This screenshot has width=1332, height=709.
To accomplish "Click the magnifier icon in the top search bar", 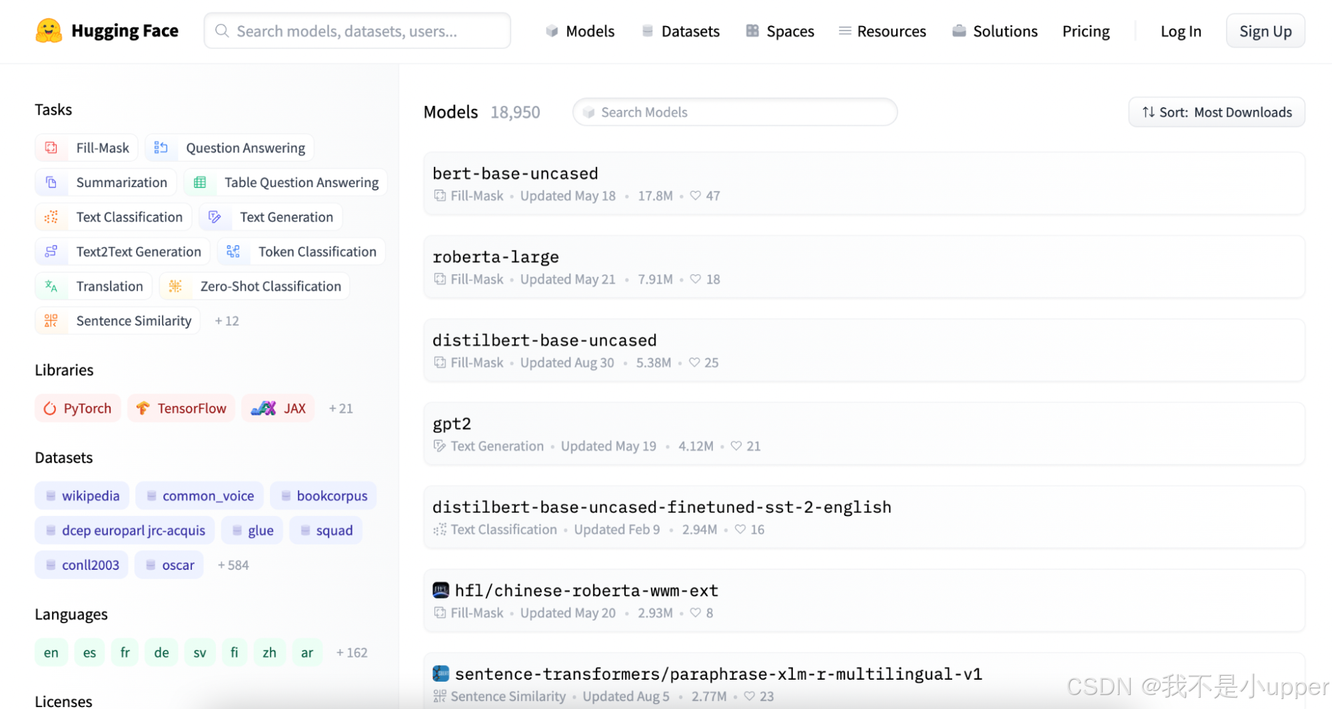I will coord(222,30).
